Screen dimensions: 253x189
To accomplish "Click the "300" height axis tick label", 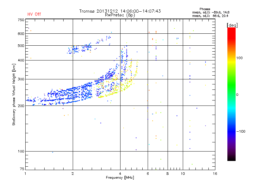I will [x=21, y=79].
